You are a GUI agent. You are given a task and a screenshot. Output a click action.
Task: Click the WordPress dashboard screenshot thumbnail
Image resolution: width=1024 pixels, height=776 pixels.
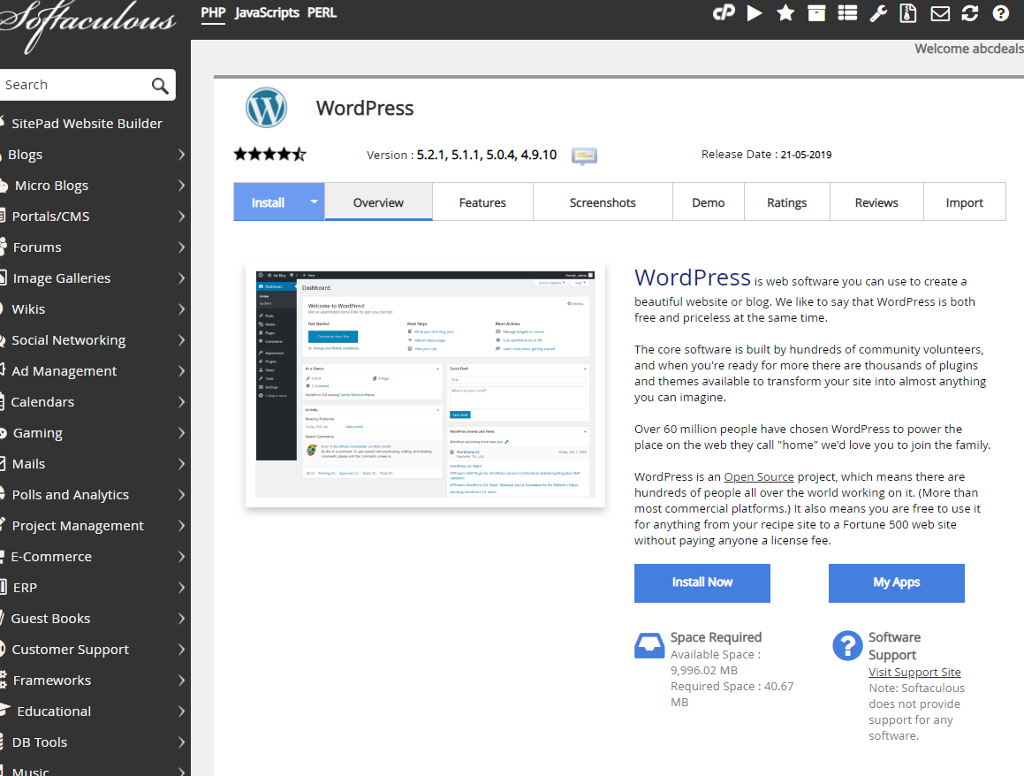pyautogui.click(x=425, y=384)
